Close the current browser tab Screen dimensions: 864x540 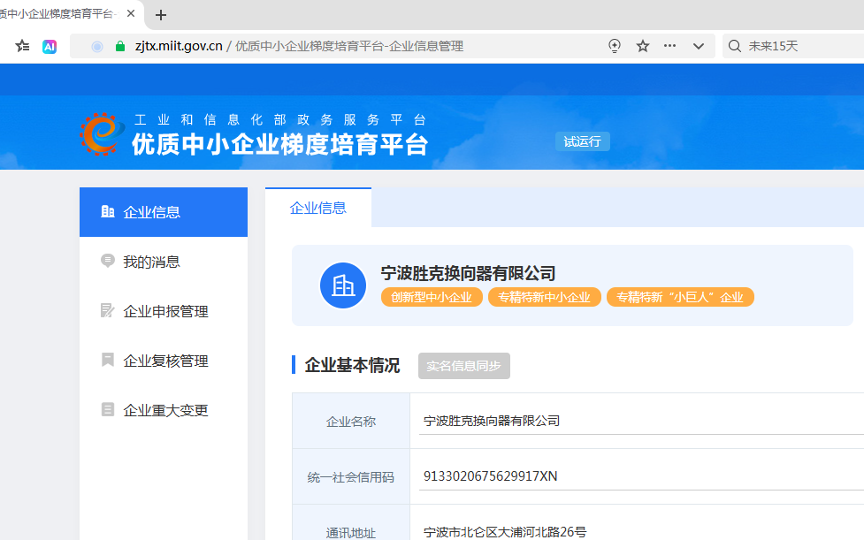pyautogui.click(x=131, y=14)
